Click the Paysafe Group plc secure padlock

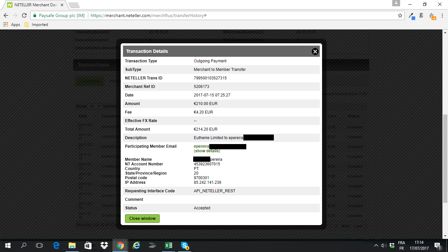(x=35, y=15)
